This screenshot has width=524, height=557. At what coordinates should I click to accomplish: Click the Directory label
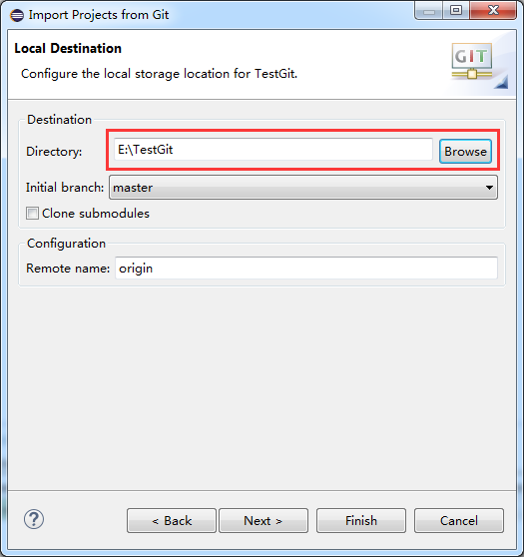(54, 152)
